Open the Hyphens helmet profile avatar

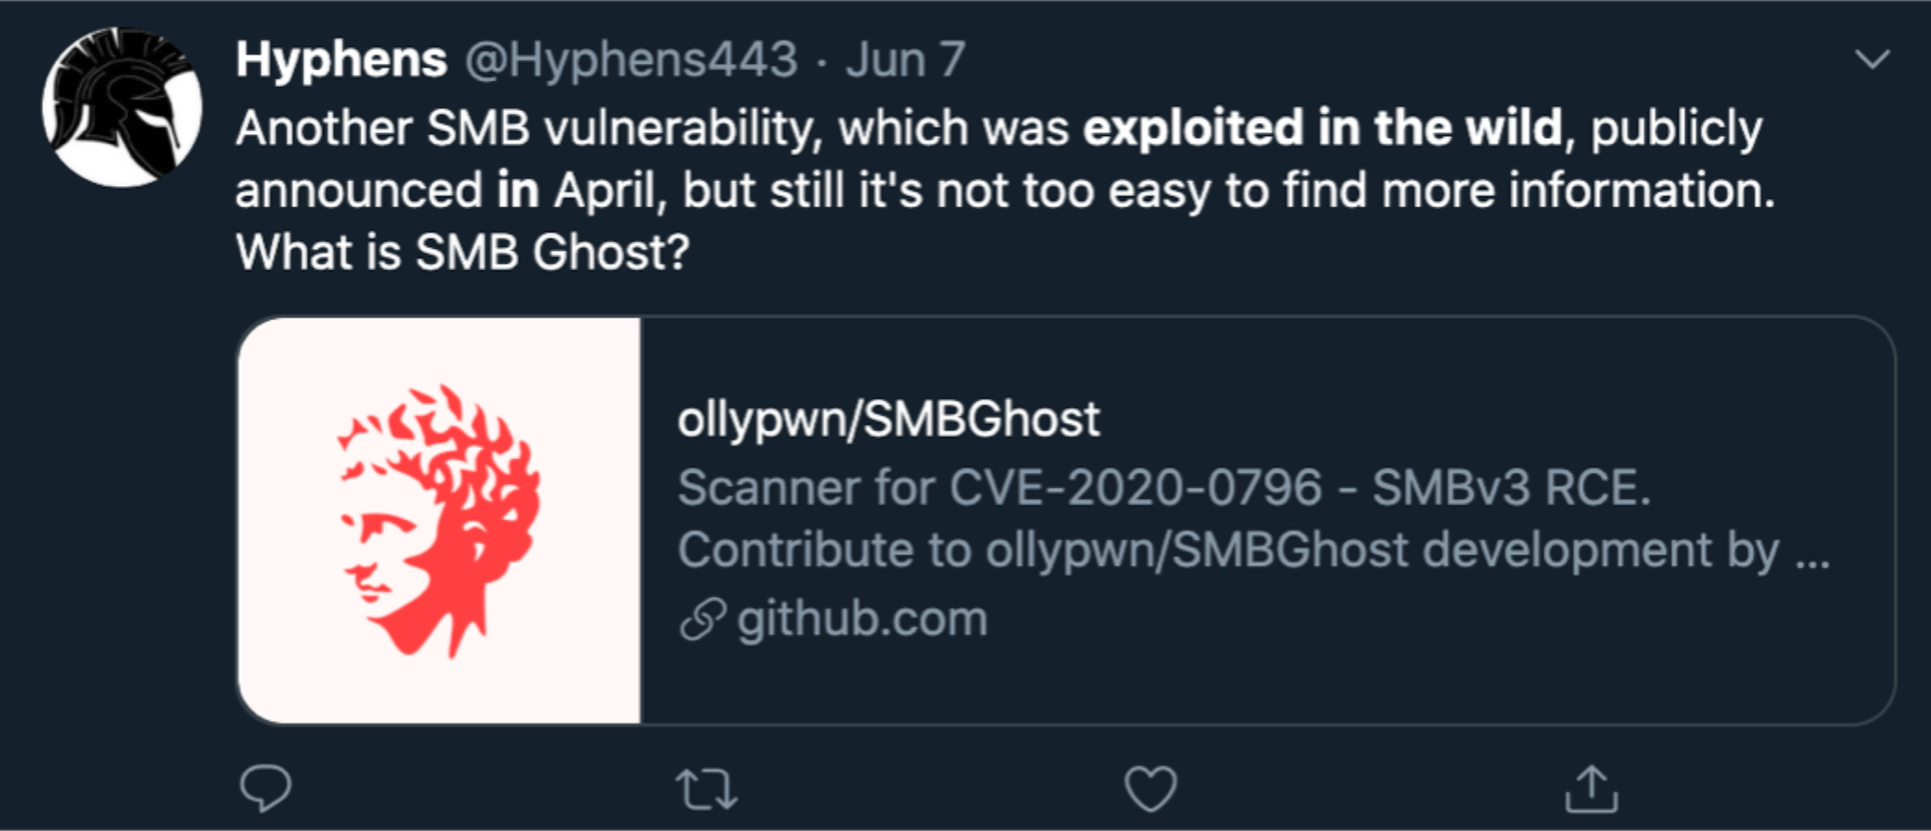[122, 107]
